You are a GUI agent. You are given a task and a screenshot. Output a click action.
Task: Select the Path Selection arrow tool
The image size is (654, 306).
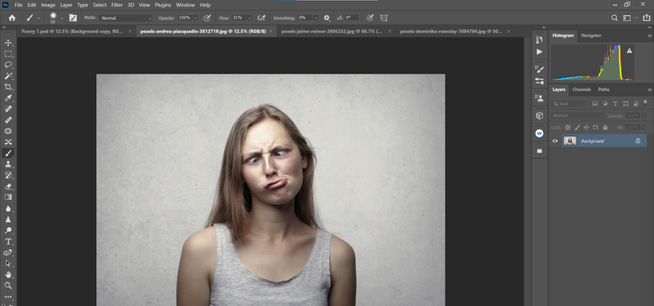(8, 263)
